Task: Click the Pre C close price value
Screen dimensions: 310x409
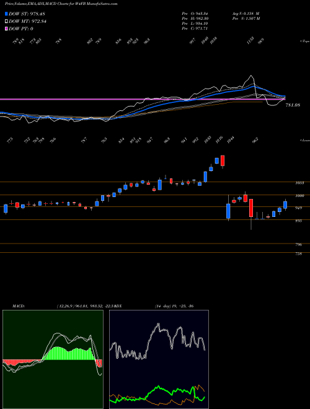Action: [201, 29]
